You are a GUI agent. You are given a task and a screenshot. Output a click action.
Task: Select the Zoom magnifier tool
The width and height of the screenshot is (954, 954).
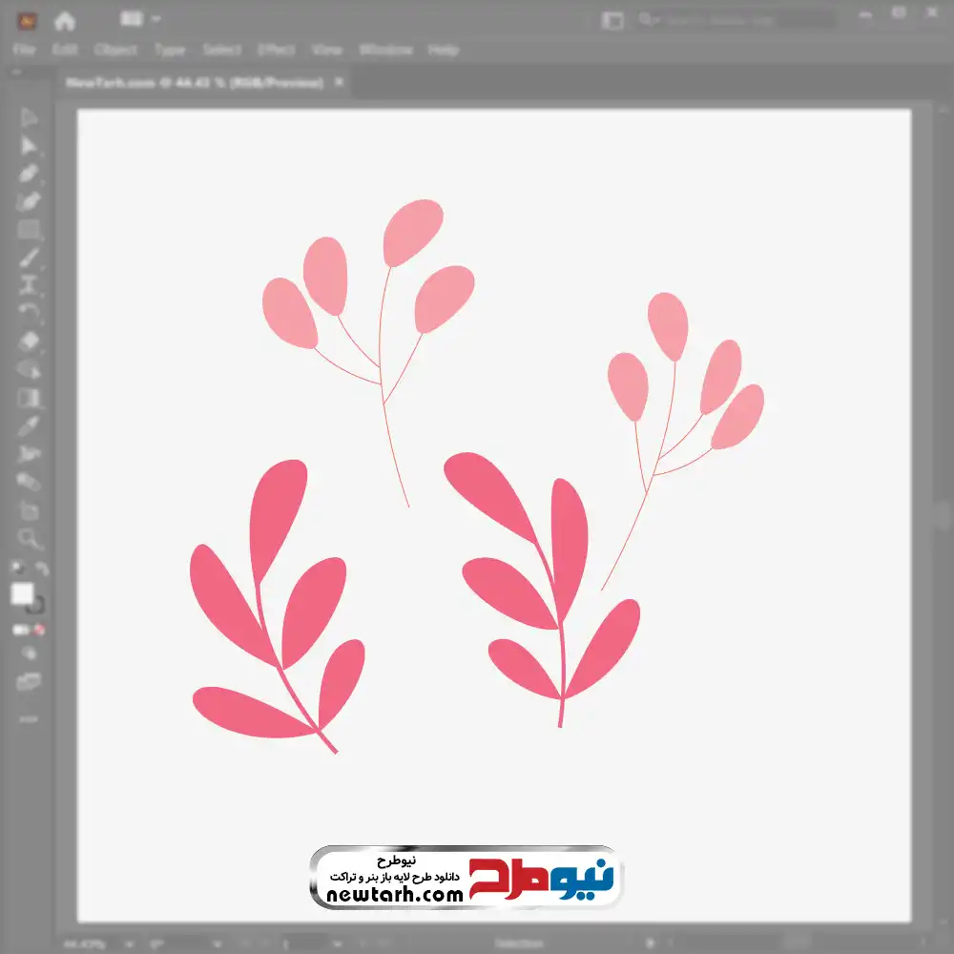coord(30,539)
